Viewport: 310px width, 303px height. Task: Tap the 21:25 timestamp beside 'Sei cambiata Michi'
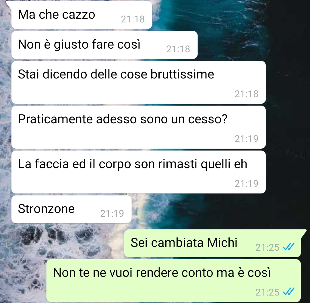coord(267,247)
